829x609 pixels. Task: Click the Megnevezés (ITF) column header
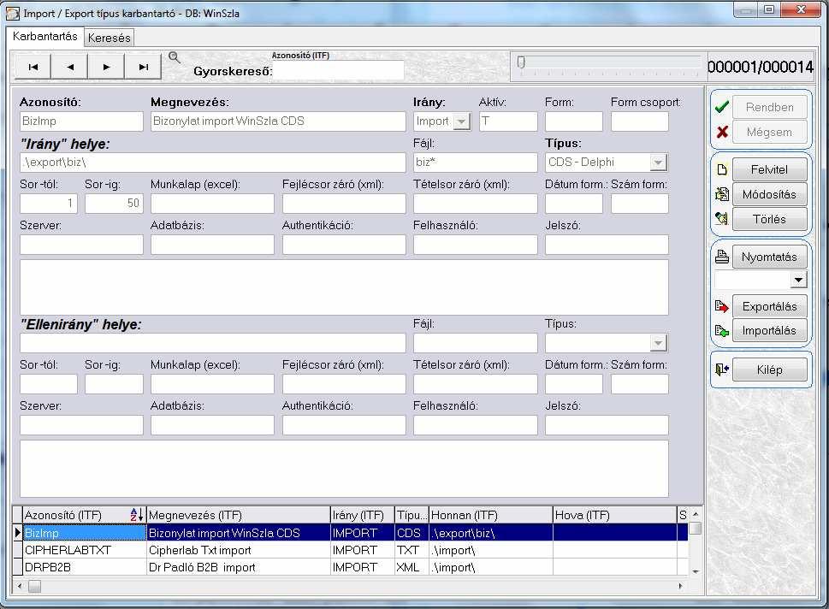239,515
